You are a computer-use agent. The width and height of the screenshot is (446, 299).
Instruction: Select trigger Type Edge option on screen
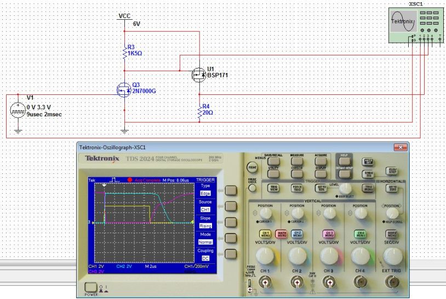pyautogui.click(x=205, y=193)
